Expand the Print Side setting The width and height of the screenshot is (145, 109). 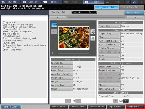point(109,26)
